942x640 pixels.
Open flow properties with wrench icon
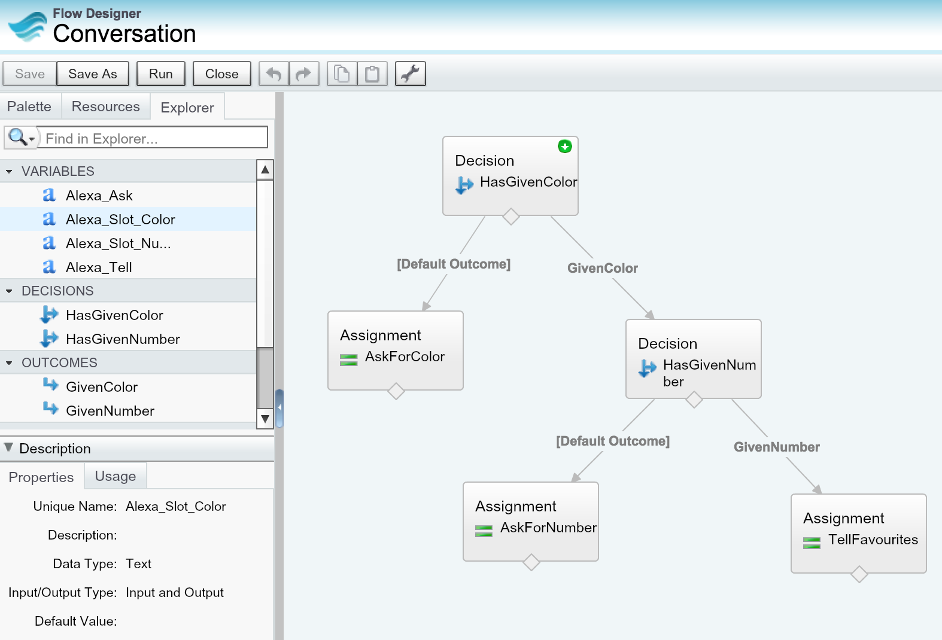[411, 74]
